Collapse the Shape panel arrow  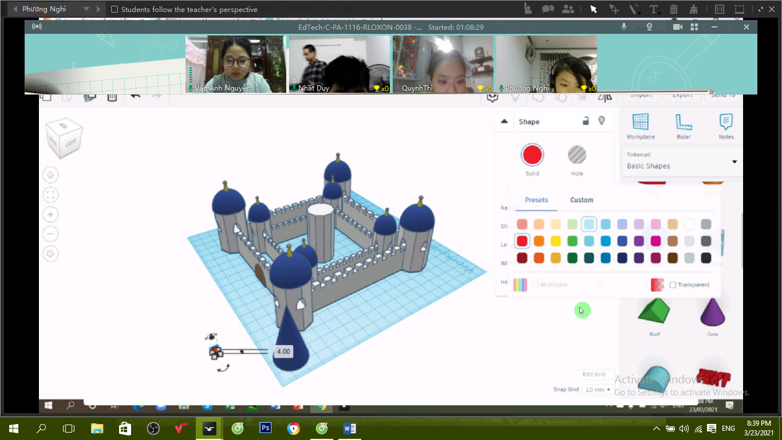point(504,121)
